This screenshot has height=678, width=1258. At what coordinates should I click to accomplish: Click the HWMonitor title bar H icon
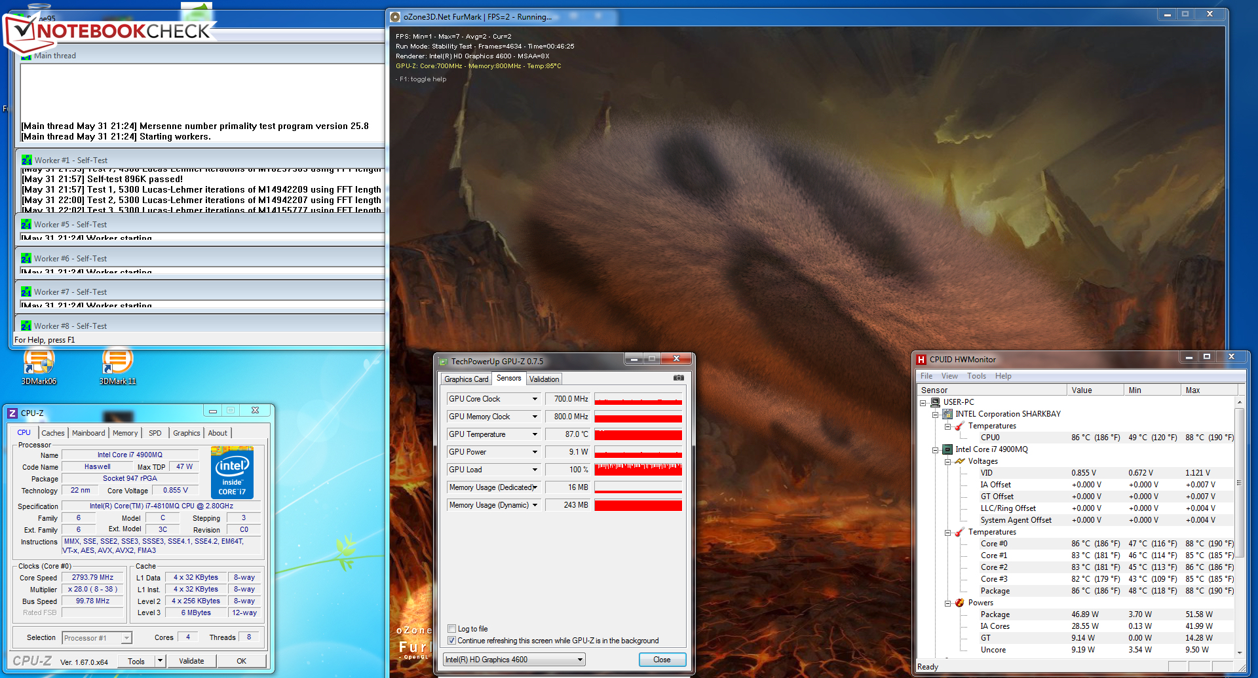pos(921,359)
